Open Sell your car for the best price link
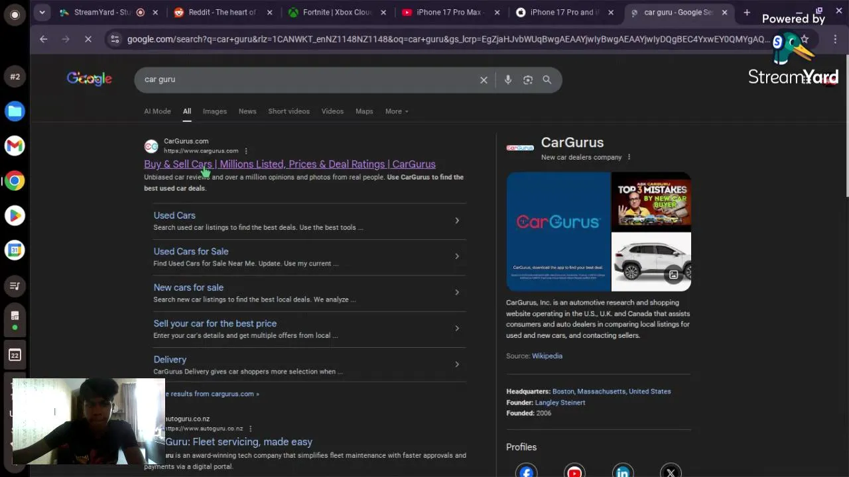Image resolution: width=849 pixels, height=477 pixels. [x=215, y=323]
